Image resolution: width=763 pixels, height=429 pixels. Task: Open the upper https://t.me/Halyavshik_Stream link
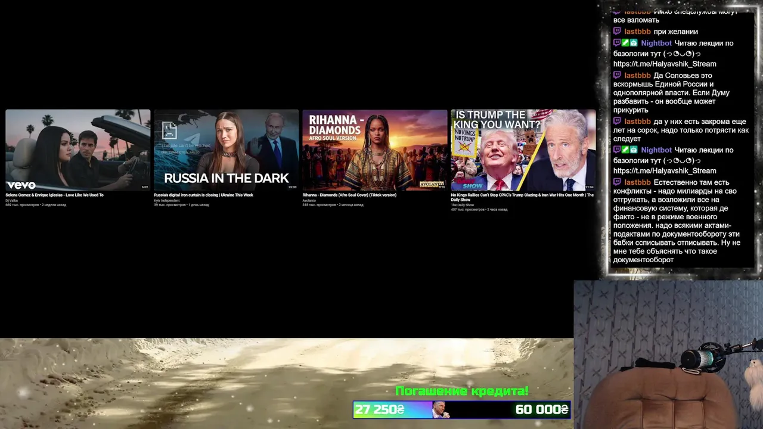(665, 64)
